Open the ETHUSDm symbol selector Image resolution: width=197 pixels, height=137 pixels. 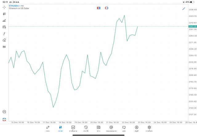pyautogui.click(x=14, y=6)
